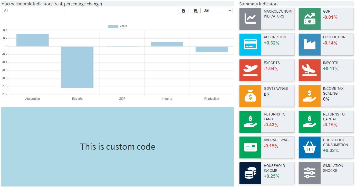Open the Bar chart type dropdown
356x187 pixels.
pos(217,10)
